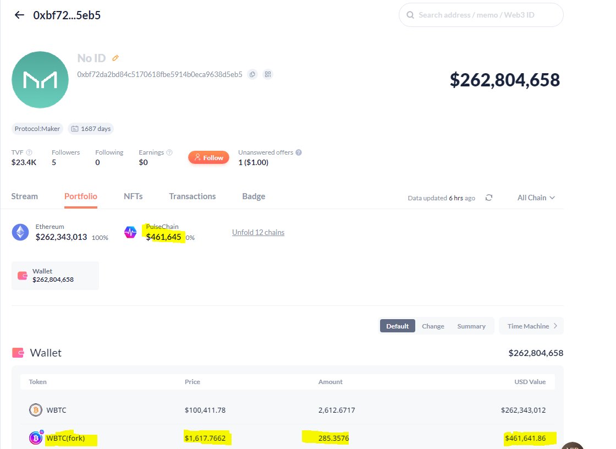This screenshot has width=616, height=449.
Task: Click the Wallet $262,804,658 summary card
Action: point(55,276)
